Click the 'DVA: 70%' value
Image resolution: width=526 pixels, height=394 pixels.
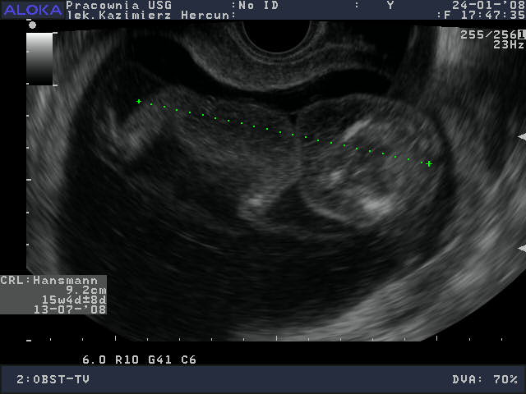(x=484, y=379)
